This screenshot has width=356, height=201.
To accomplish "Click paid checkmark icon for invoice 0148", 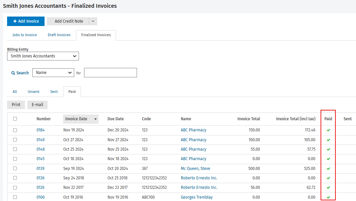I will [328, 149].
